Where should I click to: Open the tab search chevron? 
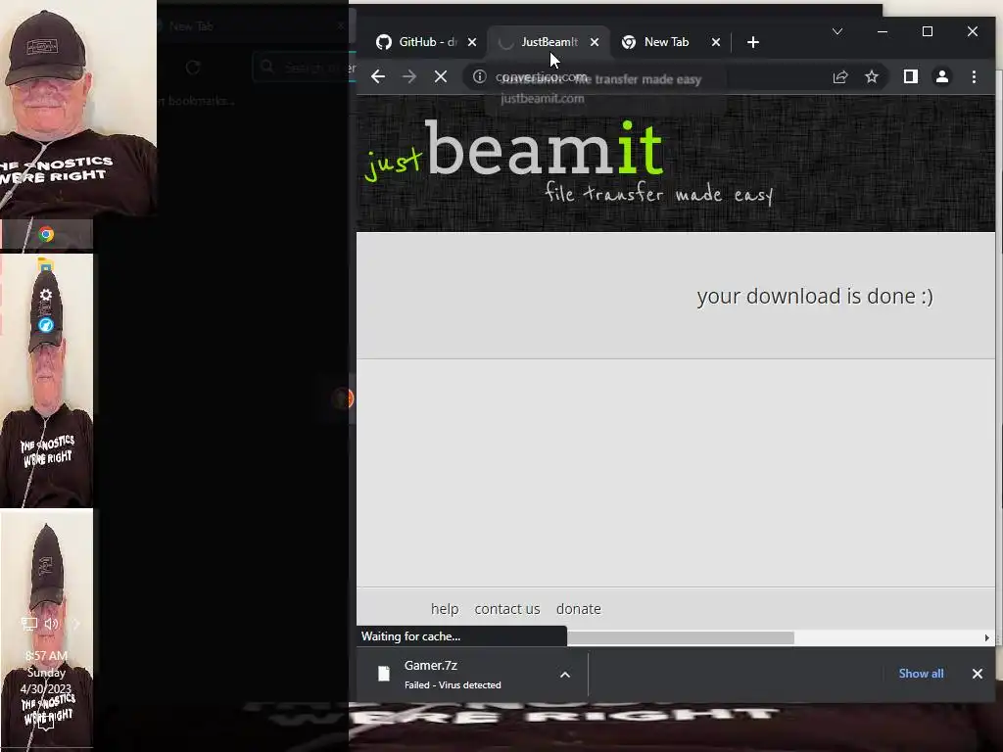pos(837,31)
